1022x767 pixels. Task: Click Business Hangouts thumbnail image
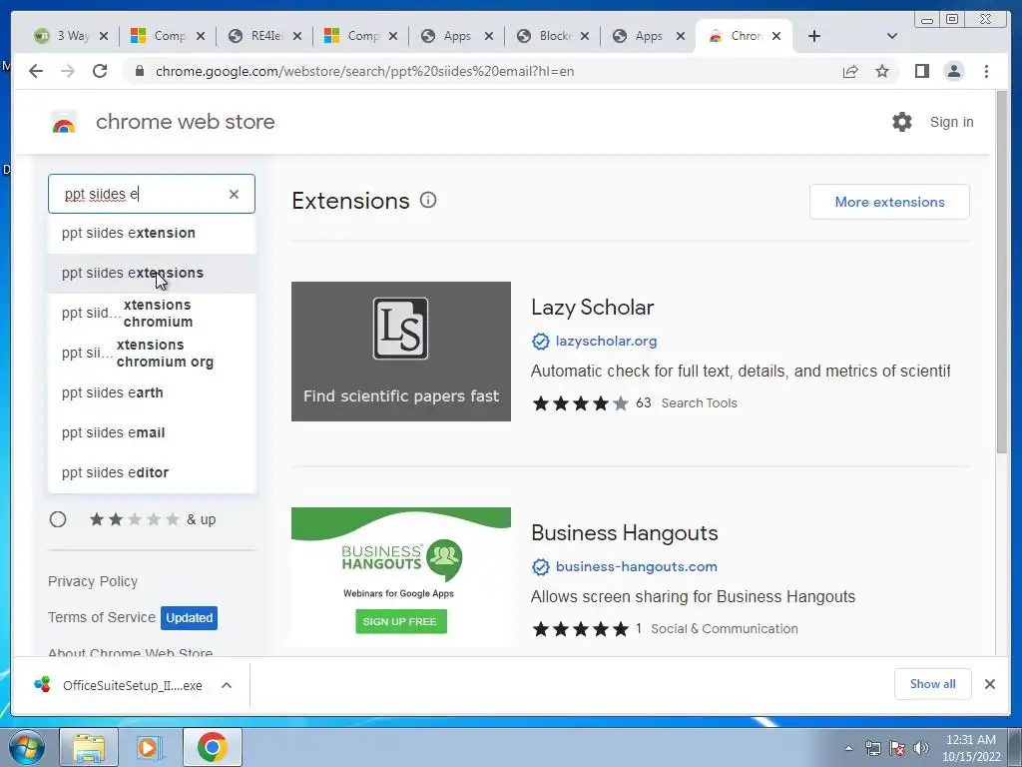pyautogui.click(x=401, y=576)
